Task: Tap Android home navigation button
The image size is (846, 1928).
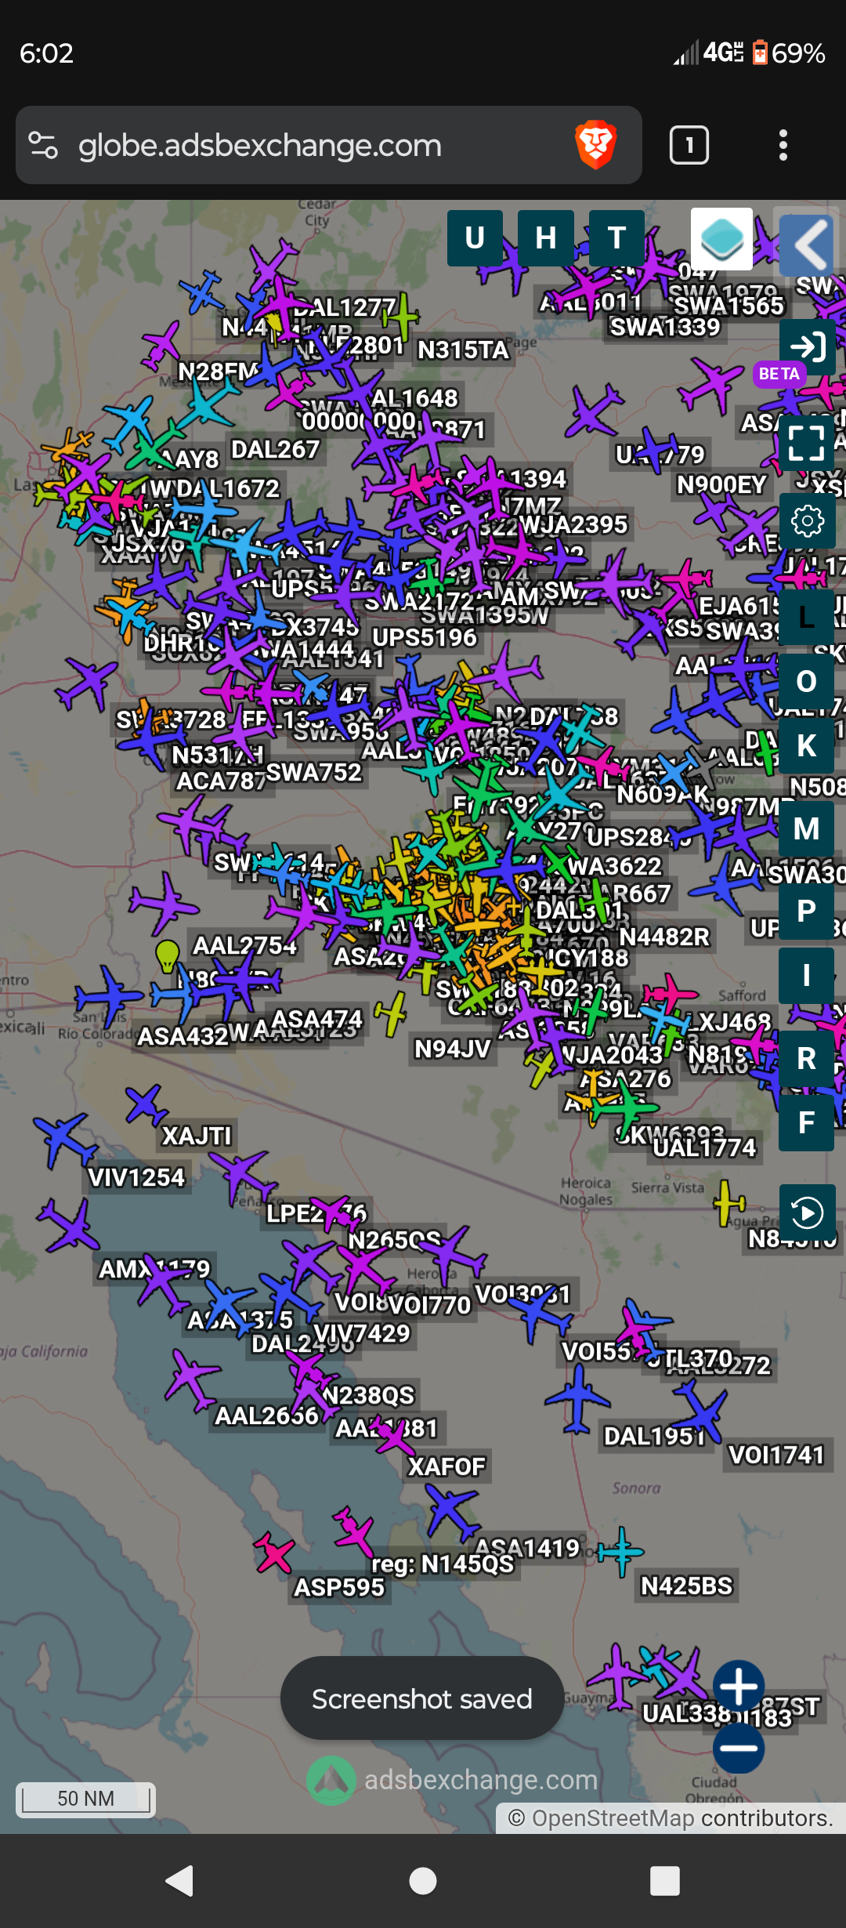Action: tap(423, 1880)
